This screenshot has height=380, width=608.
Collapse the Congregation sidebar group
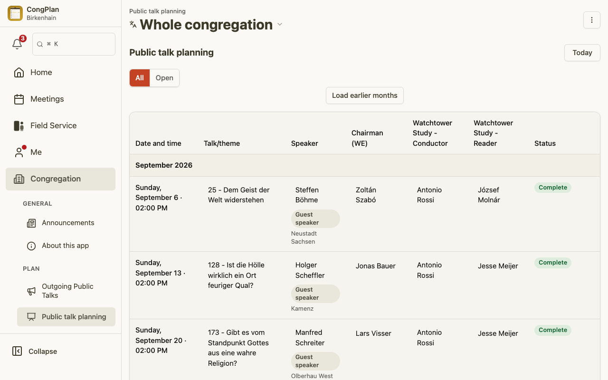click(x=60, y=179)
